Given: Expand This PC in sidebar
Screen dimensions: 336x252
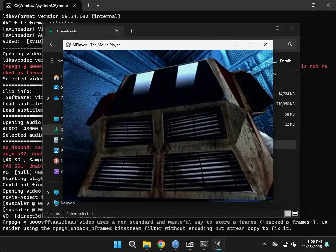Looking at the screenshot, I should [x=48, y=193].
